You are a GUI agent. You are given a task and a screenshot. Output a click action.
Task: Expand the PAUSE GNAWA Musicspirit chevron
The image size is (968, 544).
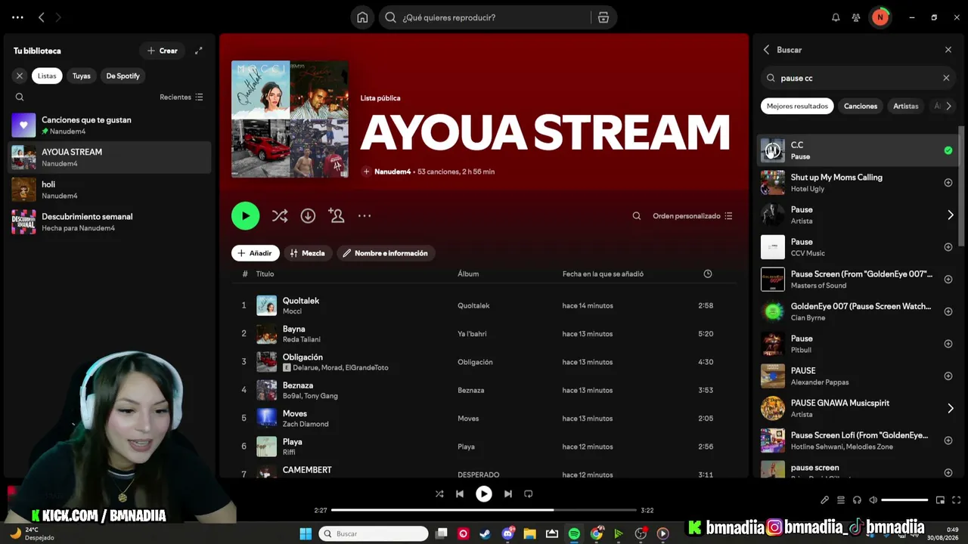(x=951, y=409)
